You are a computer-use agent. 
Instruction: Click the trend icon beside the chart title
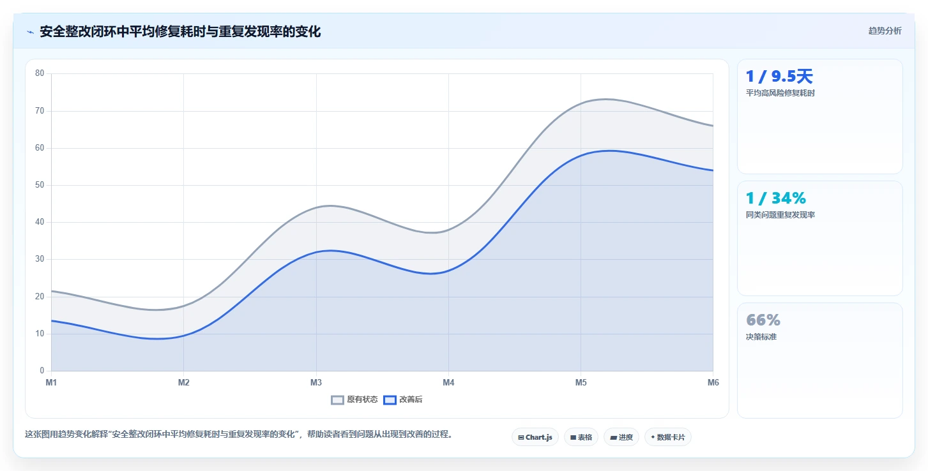click(x=30, y=32)
